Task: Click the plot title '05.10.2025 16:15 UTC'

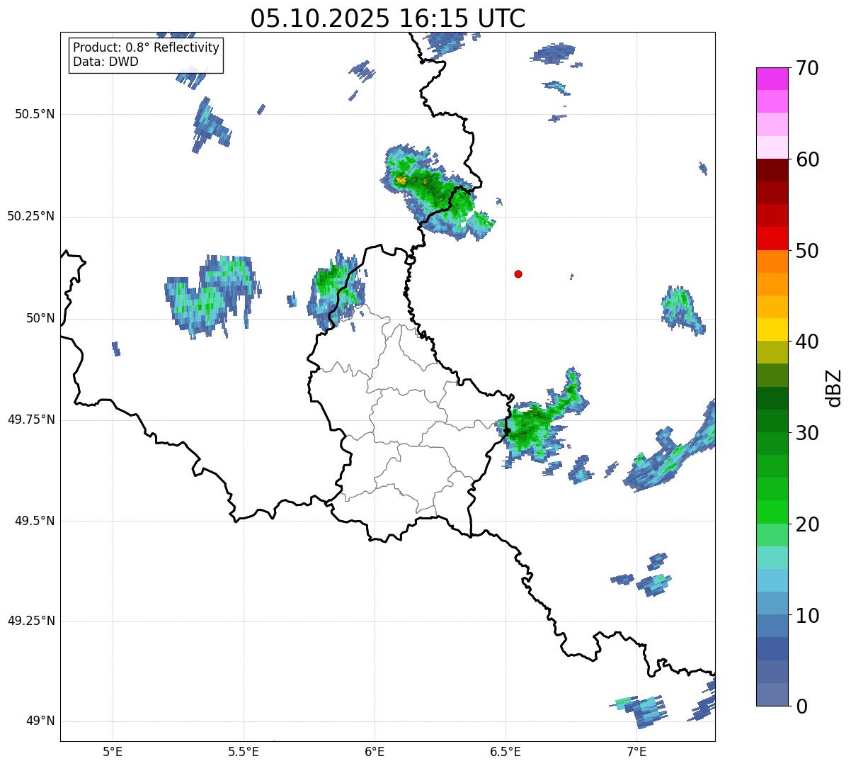Action: pos(388,18)
